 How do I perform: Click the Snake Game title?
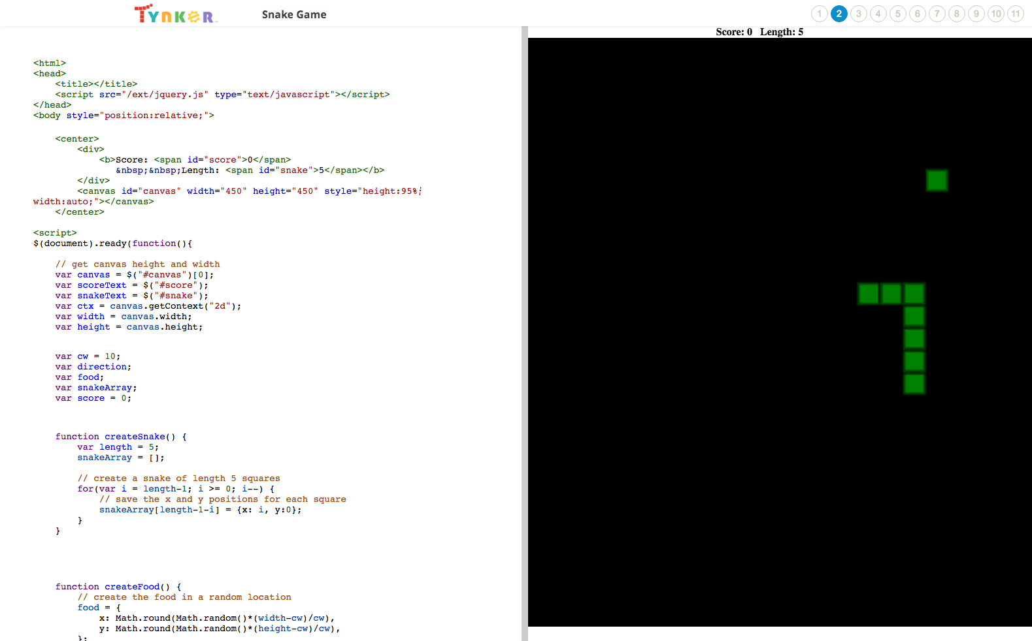(293, 14)
